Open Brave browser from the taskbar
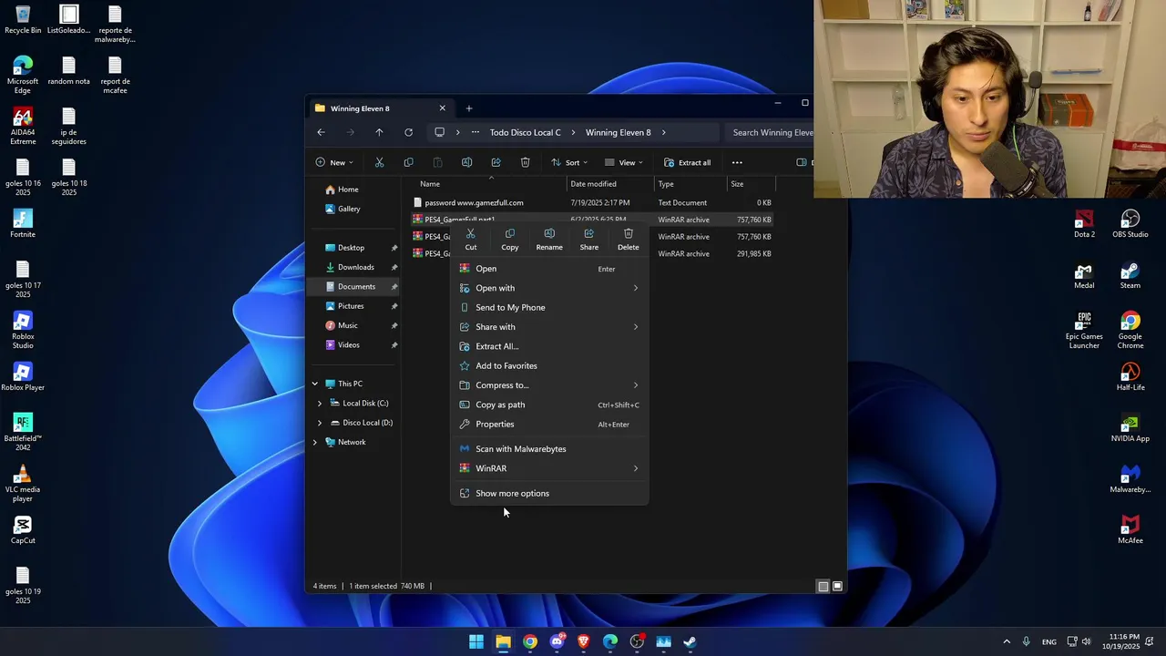The width and height of the screenshot is (1166, 656). pos(584,642)
